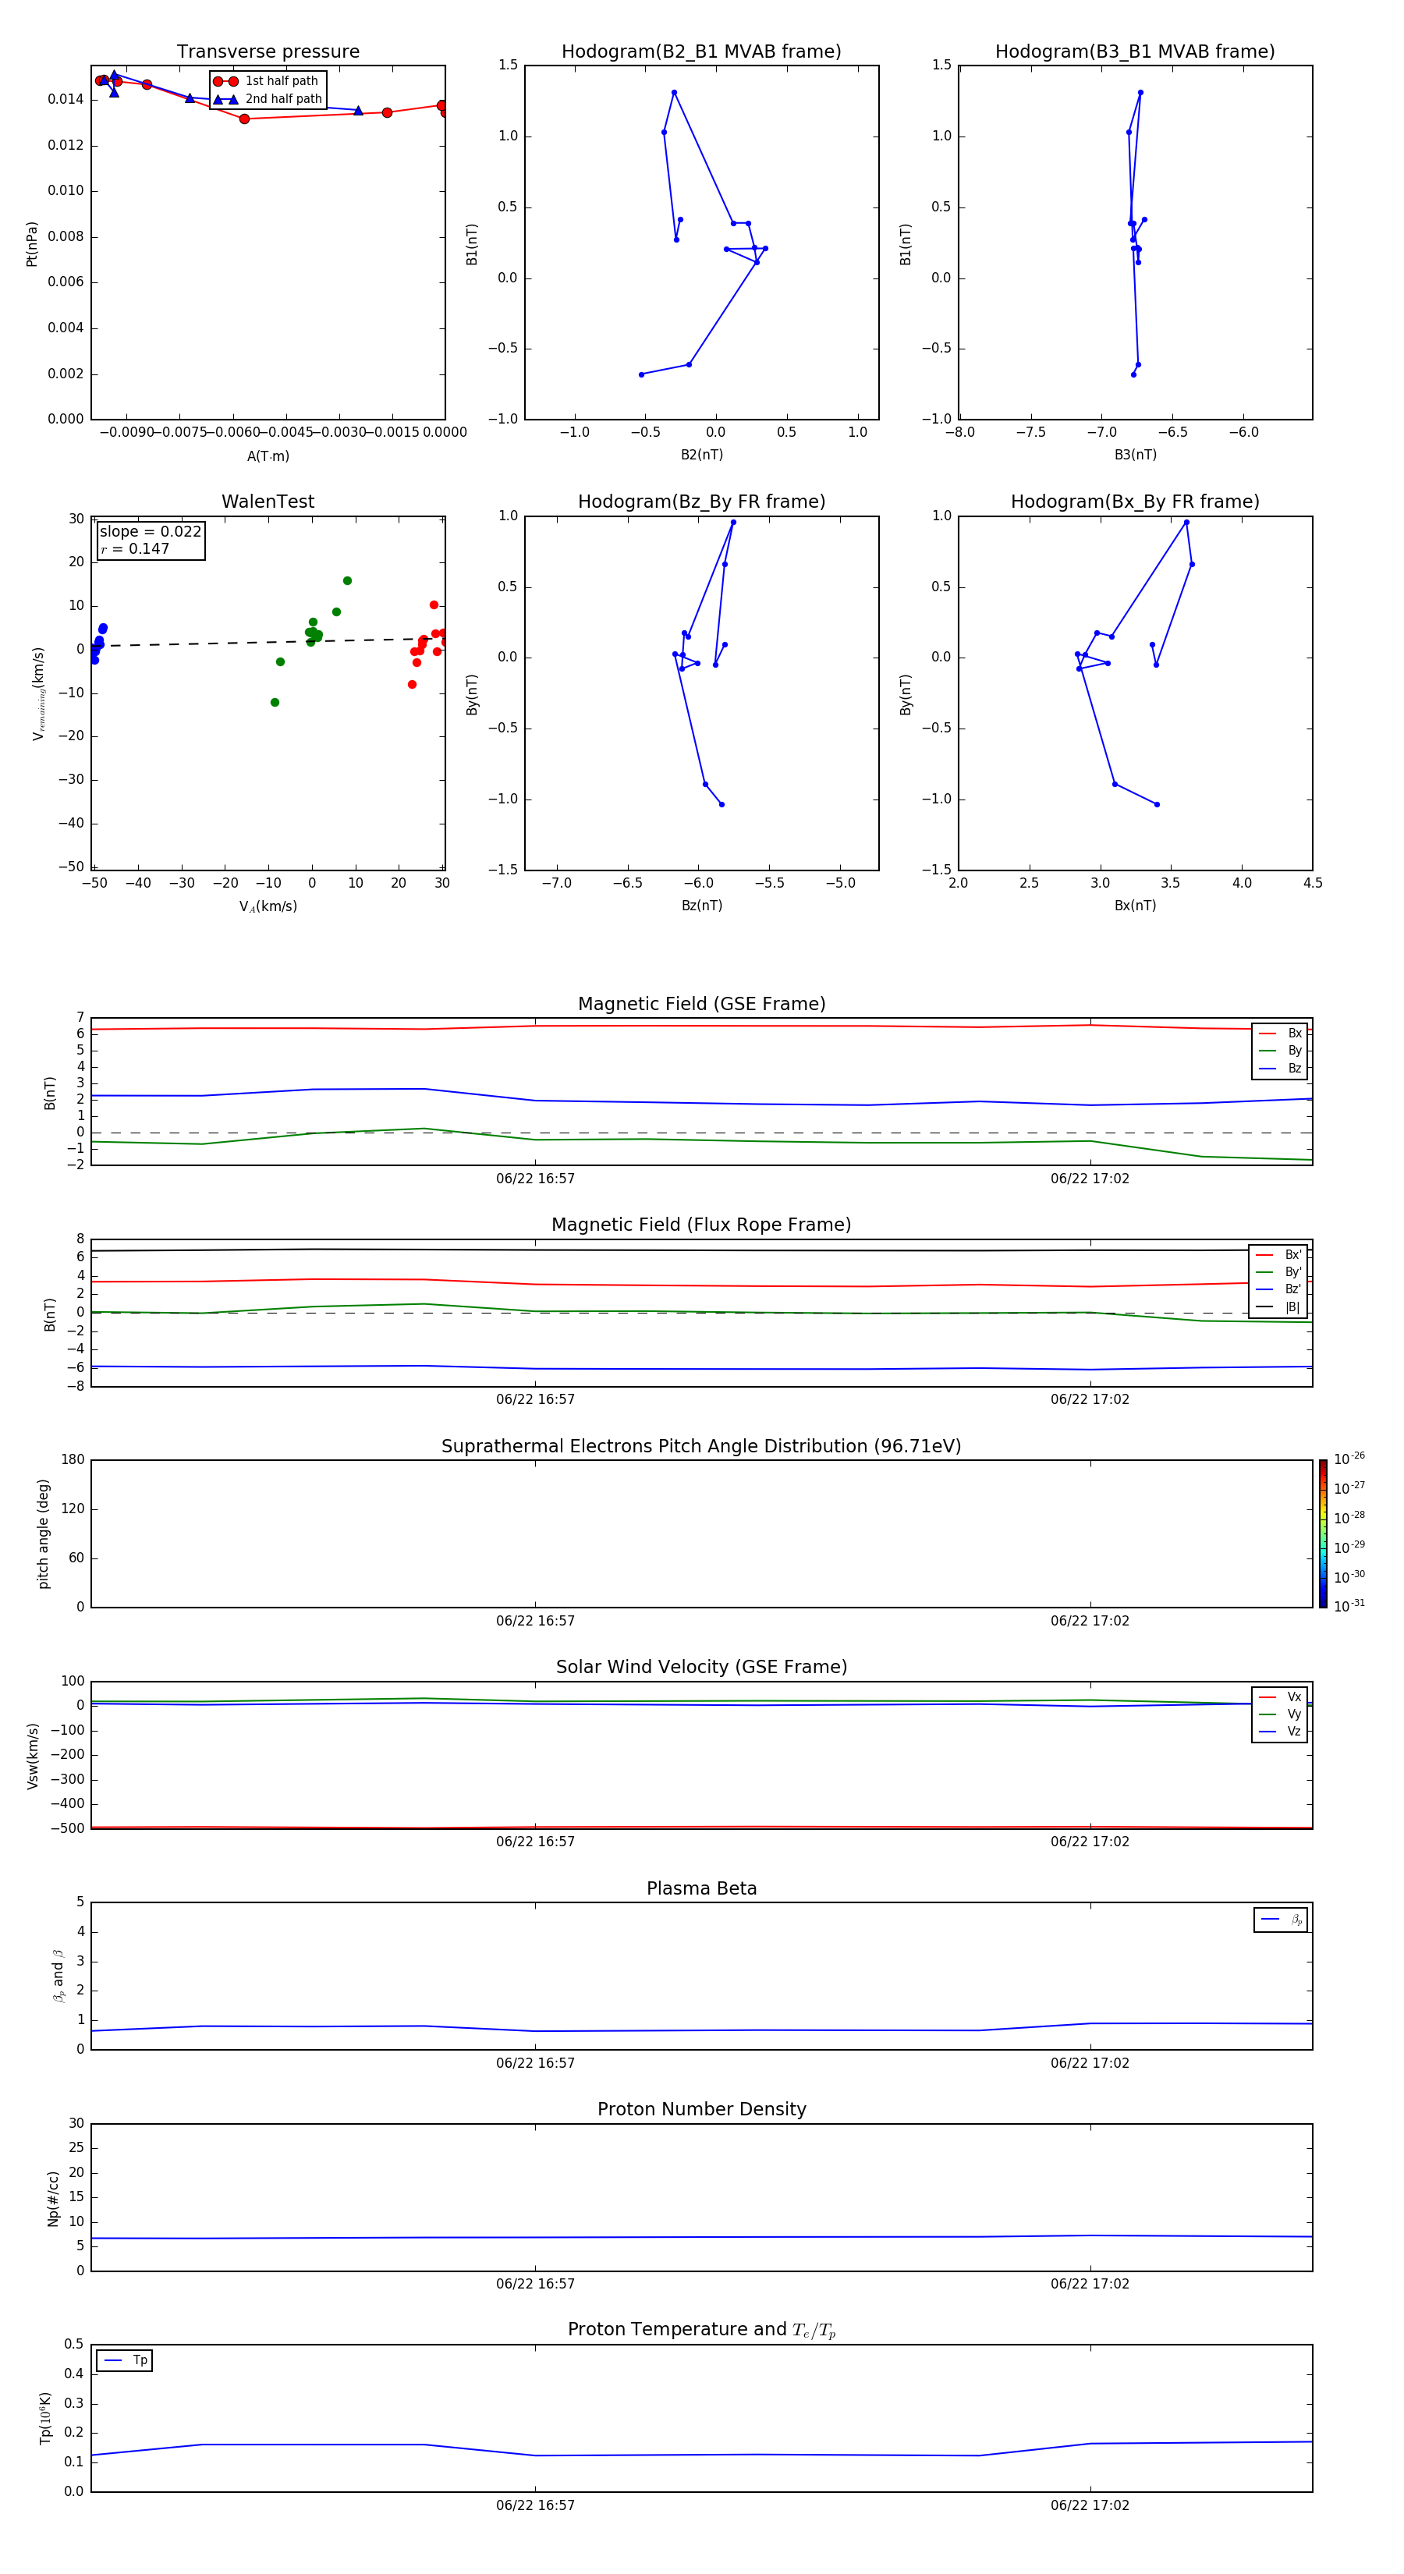Click the 'V_remaining(km/s)' y-axis label

pos(38,693)
